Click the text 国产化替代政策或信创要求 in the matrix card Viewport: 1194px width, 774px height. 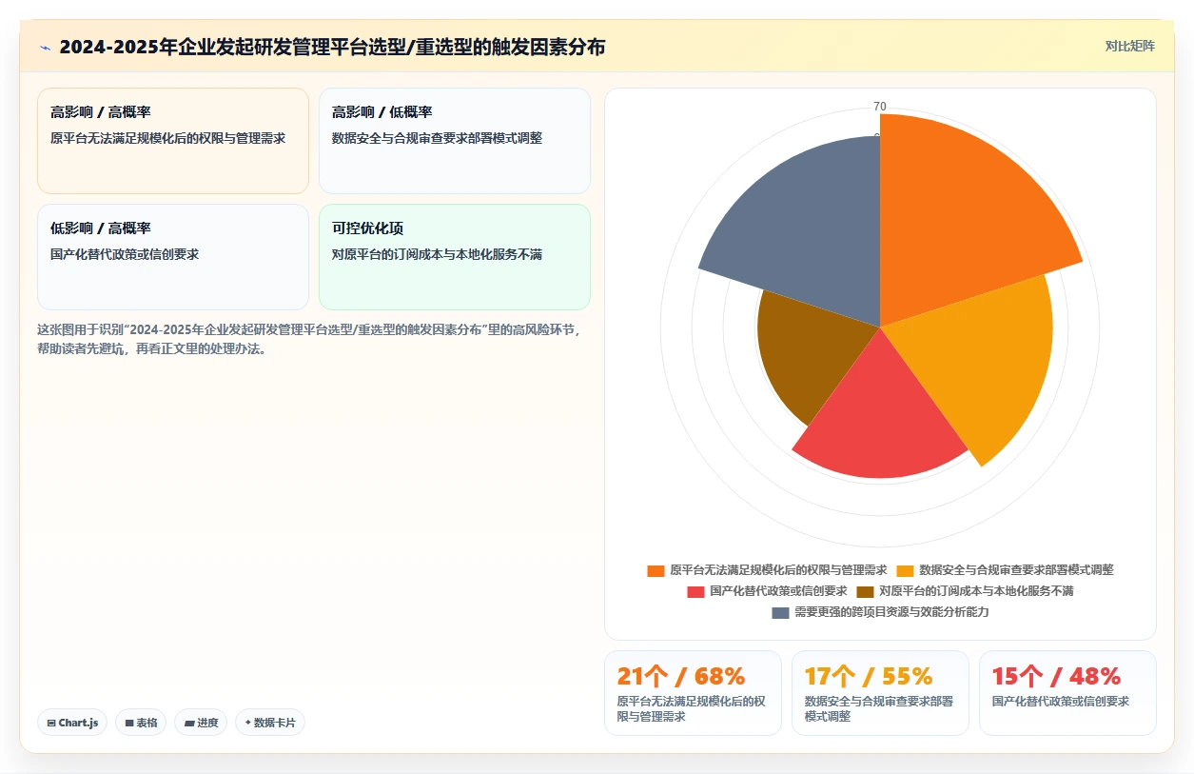point(125,254)
